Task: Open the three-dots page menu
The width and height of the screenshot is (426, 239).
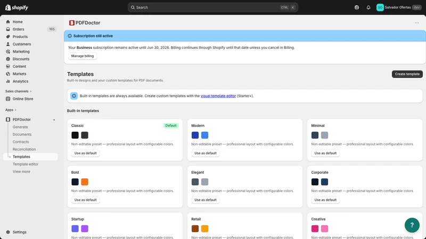Action: (417, 23)
